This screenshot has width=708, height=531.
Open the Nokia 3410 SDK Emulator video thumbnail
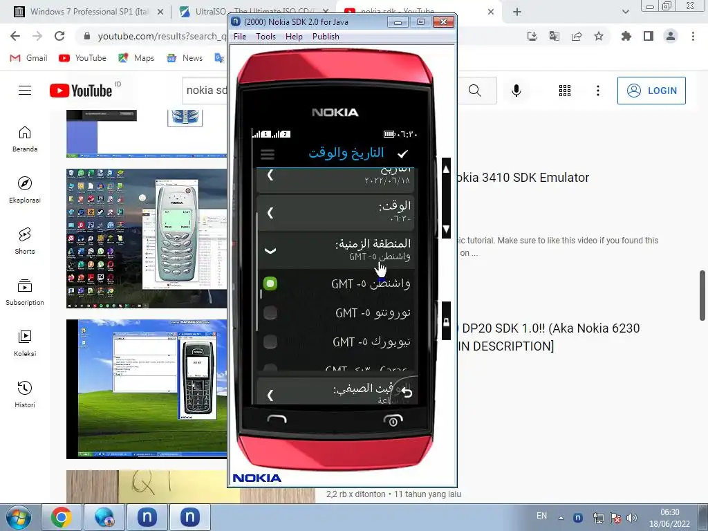click(x=147, y=239)
